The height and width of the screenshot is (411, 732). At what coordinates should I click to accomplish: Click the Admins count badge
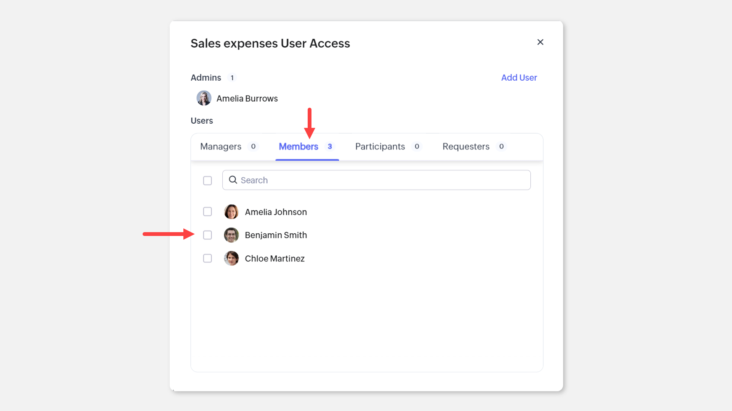tap(232, 78)
